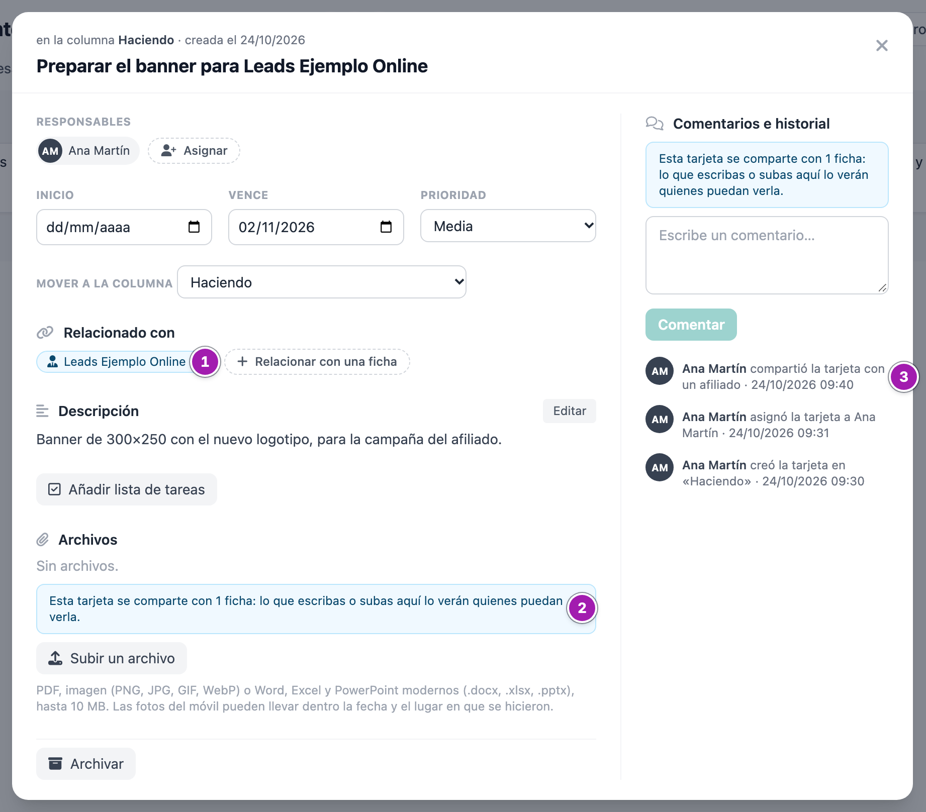The image size is (926, 812).
Task: Open the Prioridad dropdown showing Media
Action: [508, 226]
